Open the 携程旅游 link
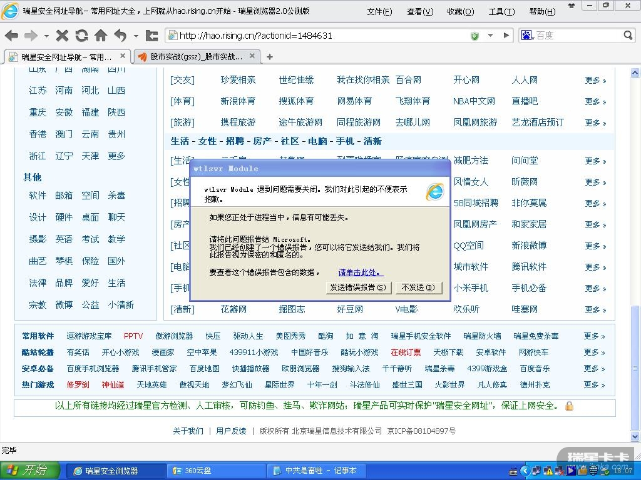The width and height of the screenshot is (641, 480). coord(238,122)
